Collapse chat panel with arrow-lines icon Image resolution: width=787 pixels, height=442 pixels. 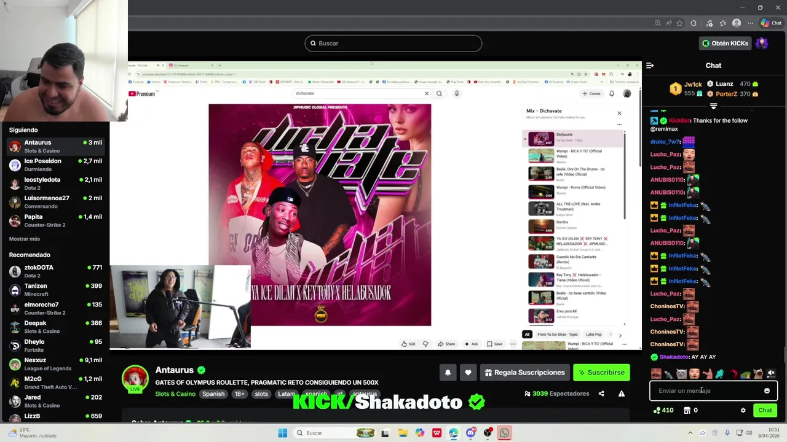click(650, 65)
